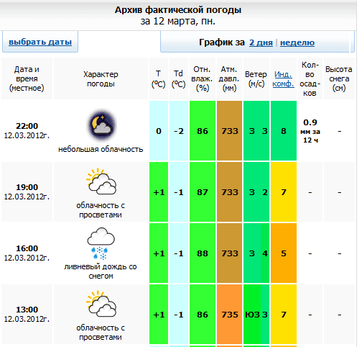Viewport: 362px width, 347px height.
Task: Click dew point -1 at 16:00
Action: click(x=179, y=253)
